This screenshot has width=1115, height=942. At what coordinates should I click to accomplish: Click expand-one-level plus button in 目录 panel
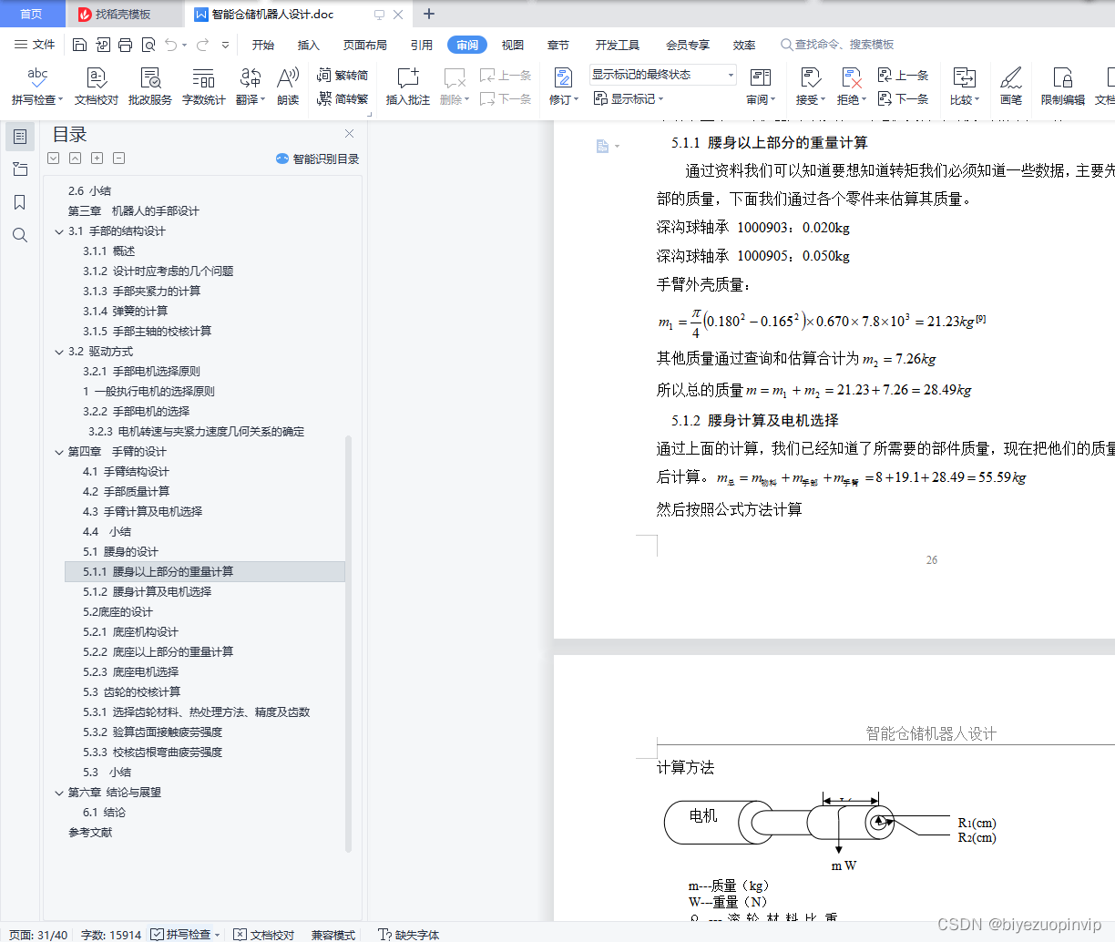click(x=97, y=159)
